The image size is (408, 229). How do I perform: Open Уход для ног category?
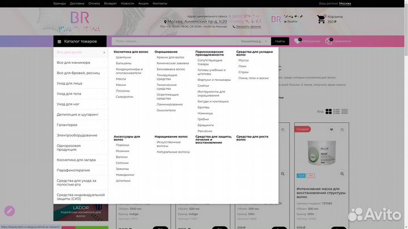(x=80, y=104)
